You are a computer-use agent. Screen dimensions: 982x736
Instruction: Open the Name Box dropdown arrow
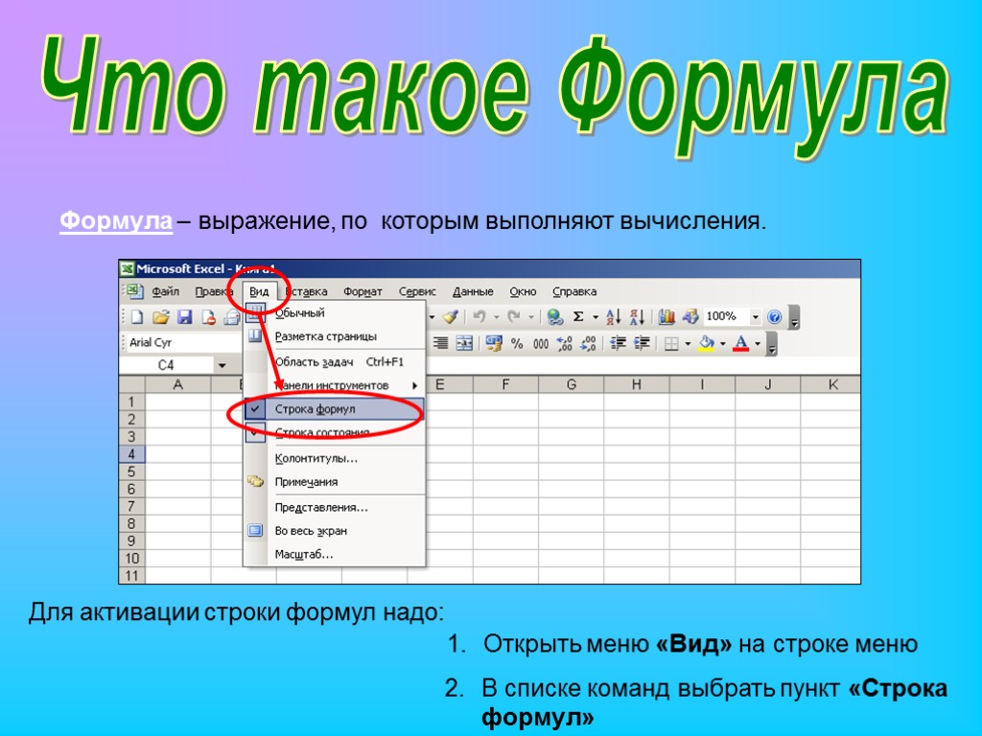(222, 365)
